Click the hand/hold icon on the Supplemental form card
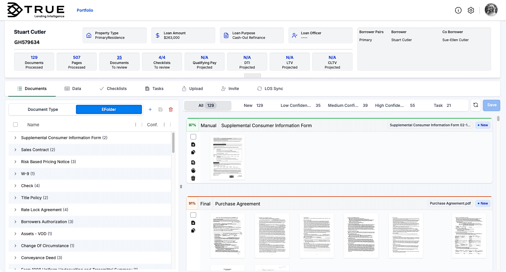This screenshot has height=272, width=506. 193,170
